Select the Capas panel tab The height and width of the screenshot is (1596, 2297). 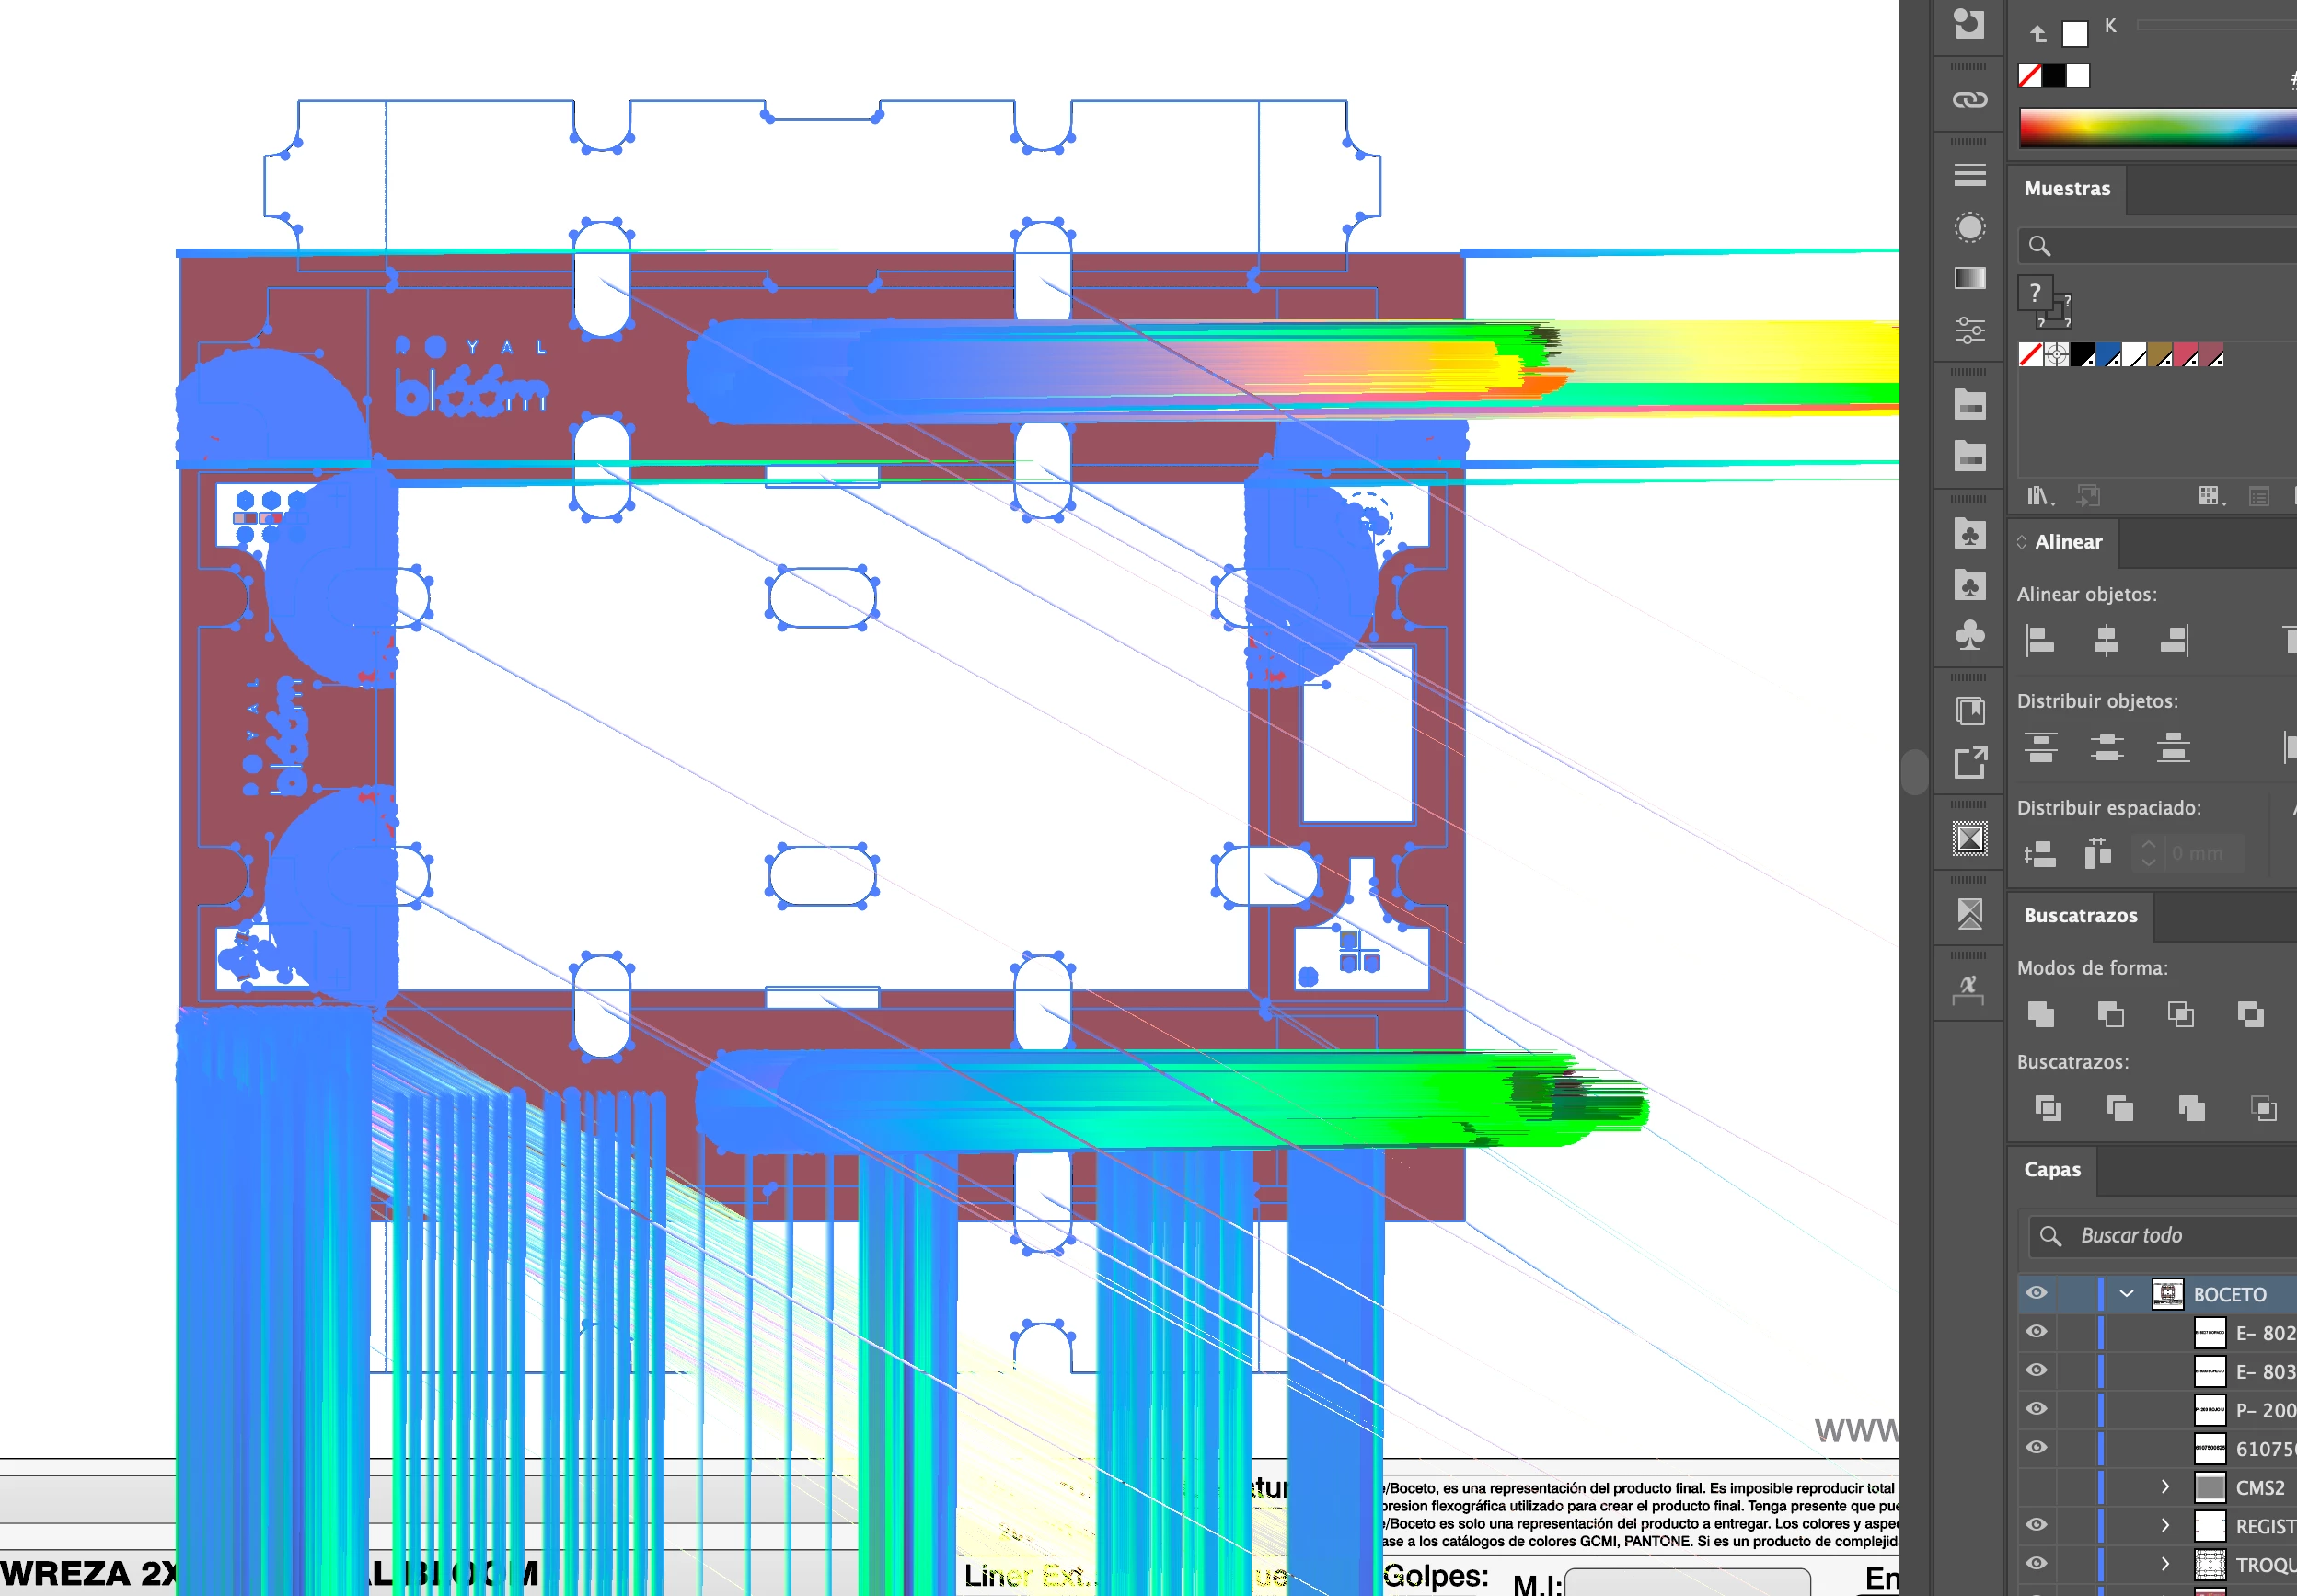pos(2052,1170)
